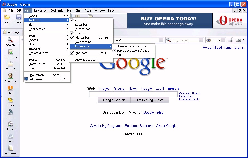Toggle the Page bar checkbox
The image size is (248, 158).
click(72, 33)
